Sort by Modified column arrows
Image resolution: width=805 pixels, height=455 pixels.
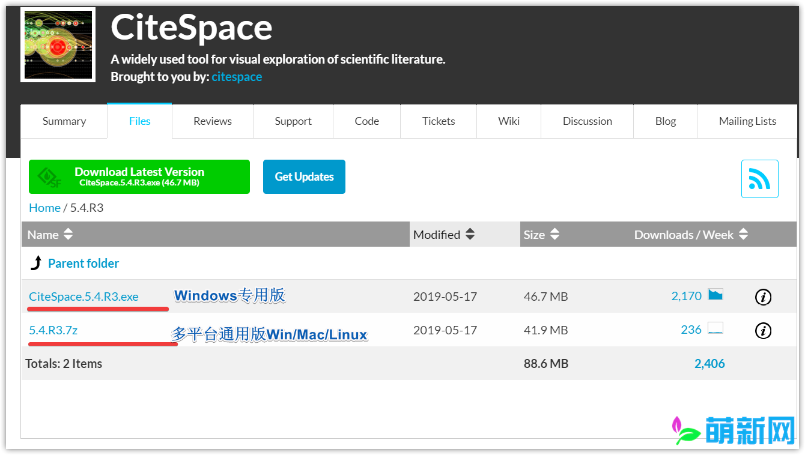pos(470,234)
